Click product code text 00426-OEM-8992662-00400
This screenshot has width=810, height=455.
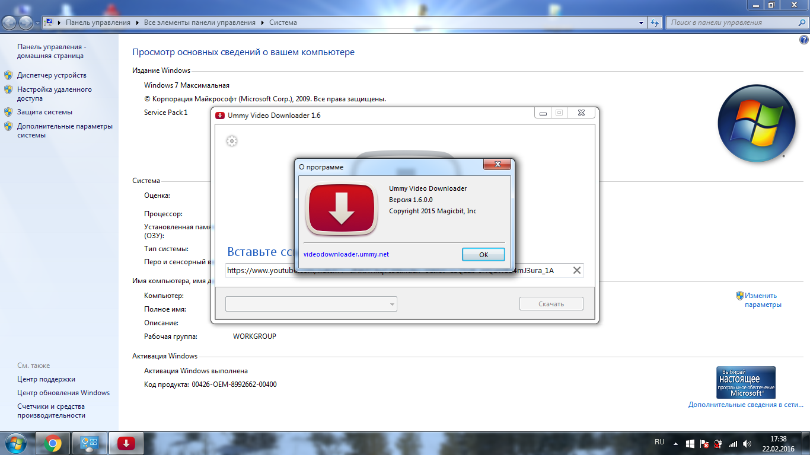click(234, 384)
